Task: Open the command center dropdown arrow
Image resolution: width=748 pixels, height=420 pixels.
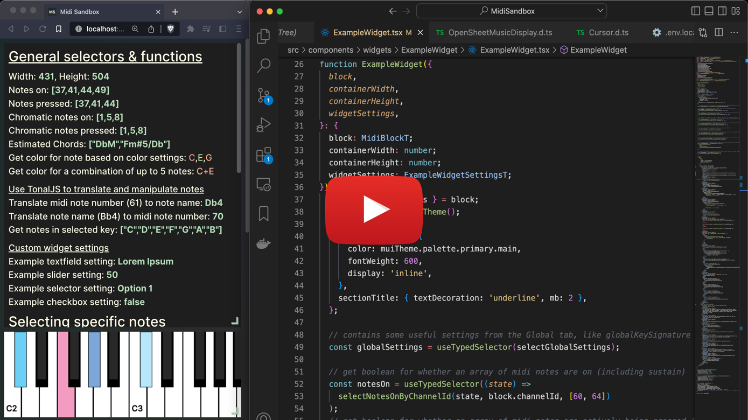Action: pyautogui.click(x=600, y=11)
